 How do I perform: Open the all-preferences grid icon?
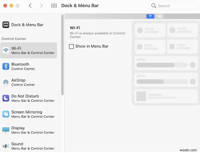tap(54, 6)
